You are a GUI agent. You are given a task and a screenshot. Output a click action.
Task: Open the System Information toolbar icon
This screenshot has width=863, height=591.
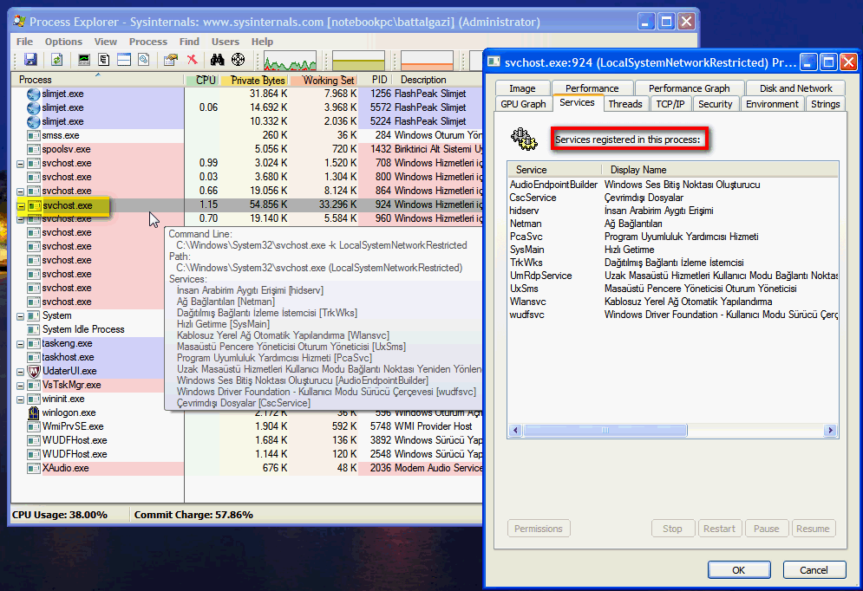[x=83, y=60]
